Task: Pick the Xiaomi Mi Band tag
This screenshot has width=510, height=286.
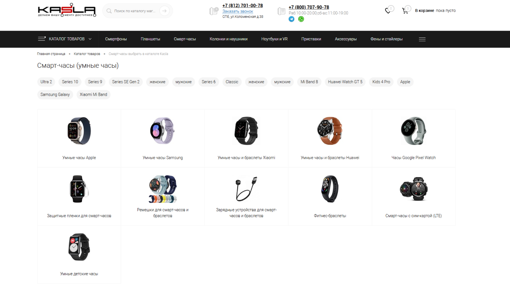Action: [93, 94]
